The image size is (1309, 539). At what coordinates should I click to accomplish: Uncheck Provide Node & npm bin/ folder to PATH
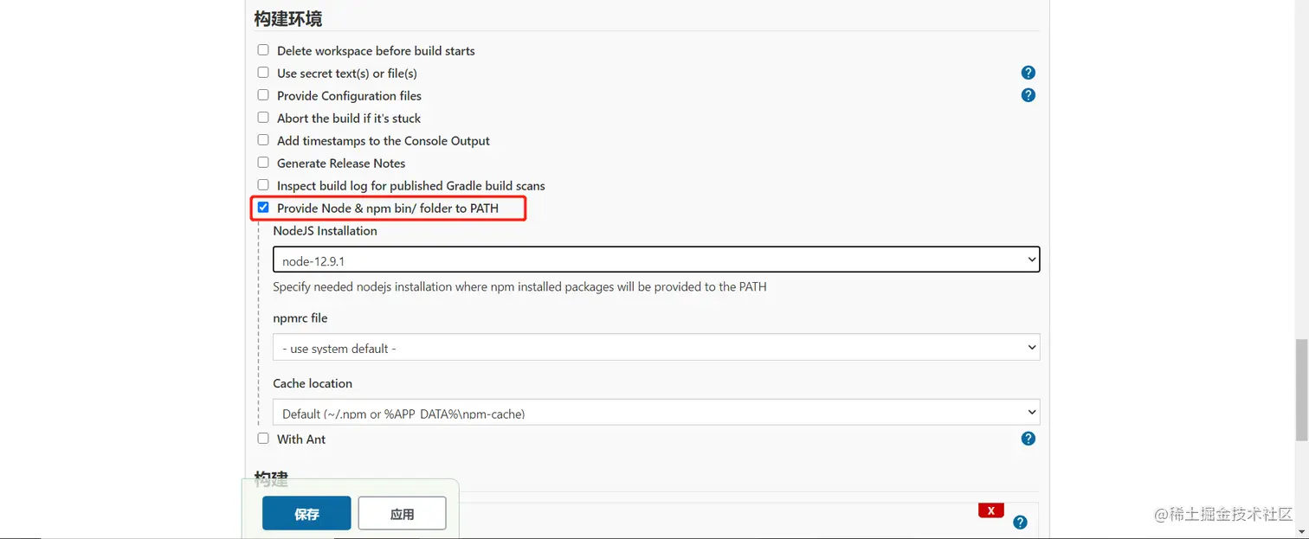pos(263,208)
